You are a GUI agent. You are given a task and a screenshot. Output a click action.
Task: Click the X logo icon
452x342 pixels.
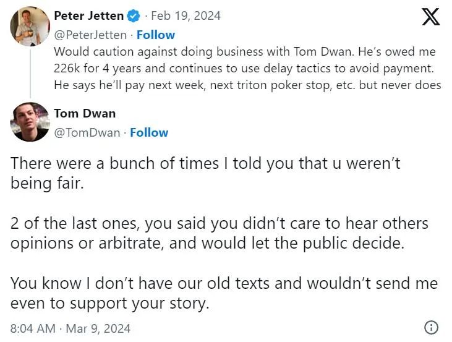click(430, 17)
